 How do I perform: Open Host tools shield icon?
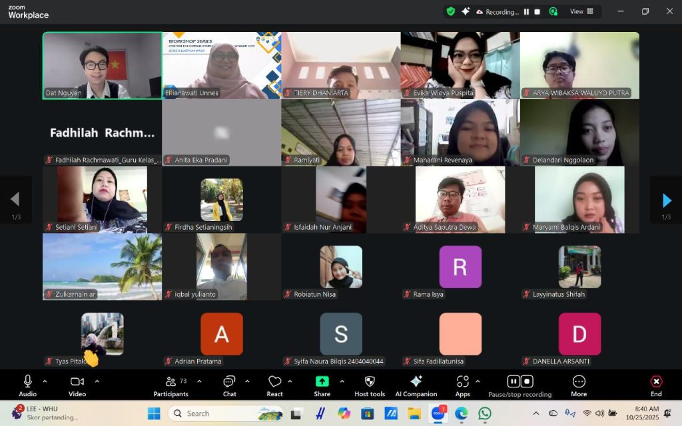pos(370,382)
